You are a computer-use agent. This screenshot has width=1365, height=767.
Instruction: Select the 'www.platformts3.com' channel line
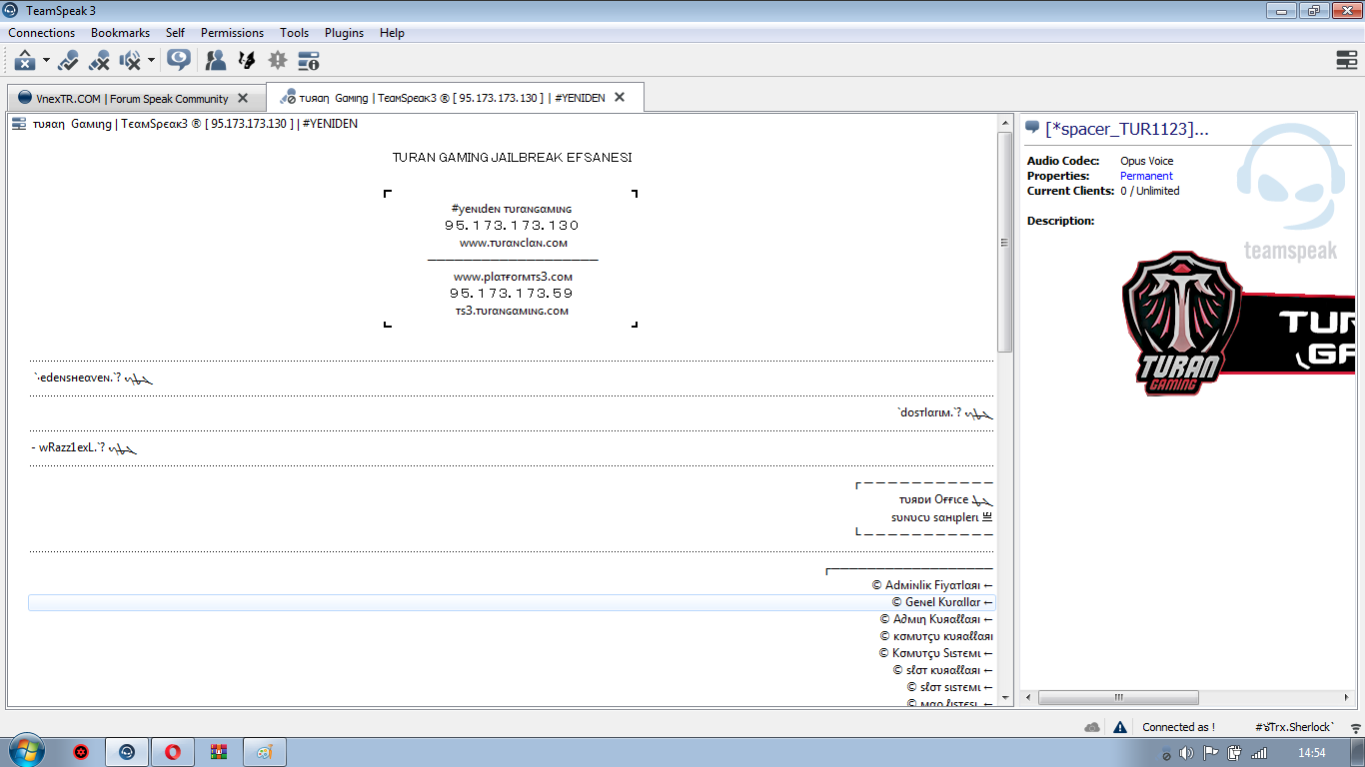[513, 277]
